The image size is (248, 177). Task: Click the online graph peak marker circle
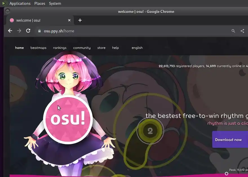tap(227, 174)
